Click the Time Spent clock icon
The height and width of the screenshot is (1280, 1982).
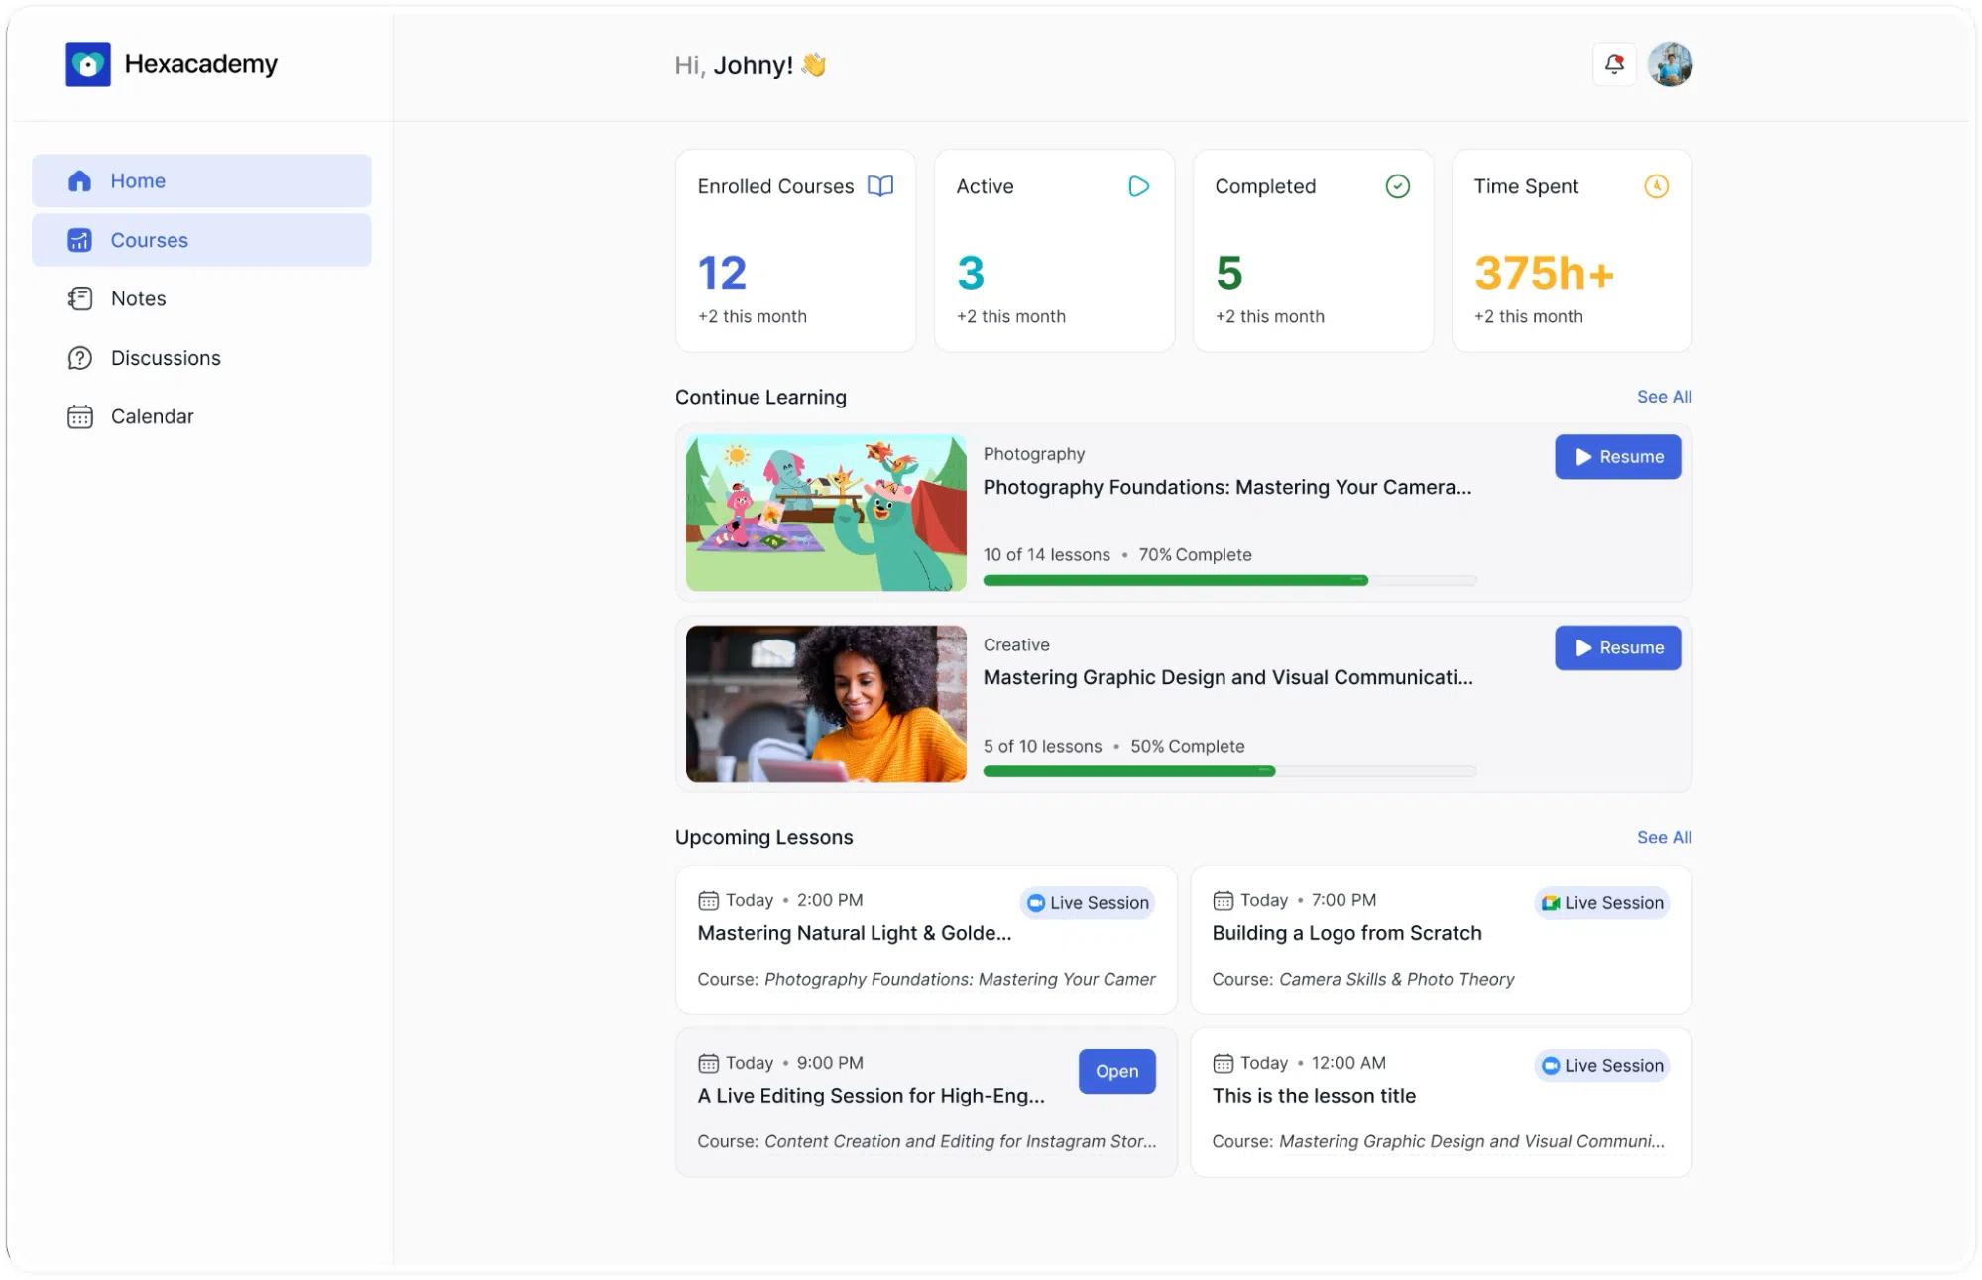tap(1656, 186)
